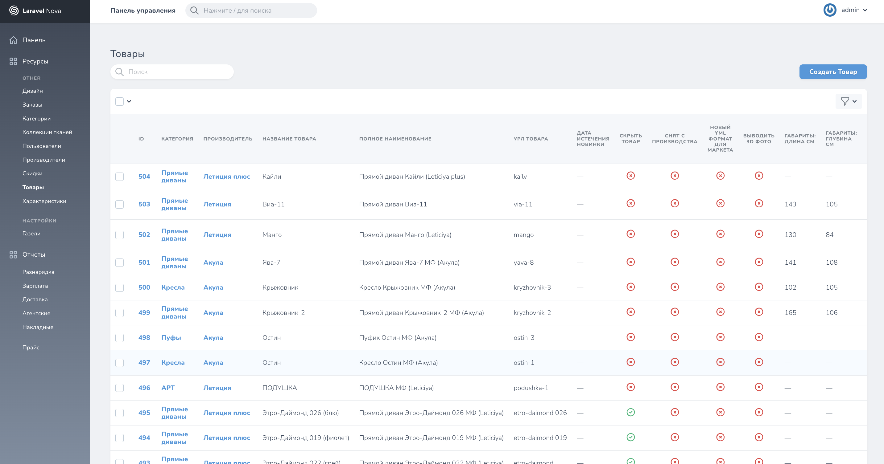The image size is (884, 464).
Task: Open manufacturer link Акула in row 501
Action: [213, 263]
